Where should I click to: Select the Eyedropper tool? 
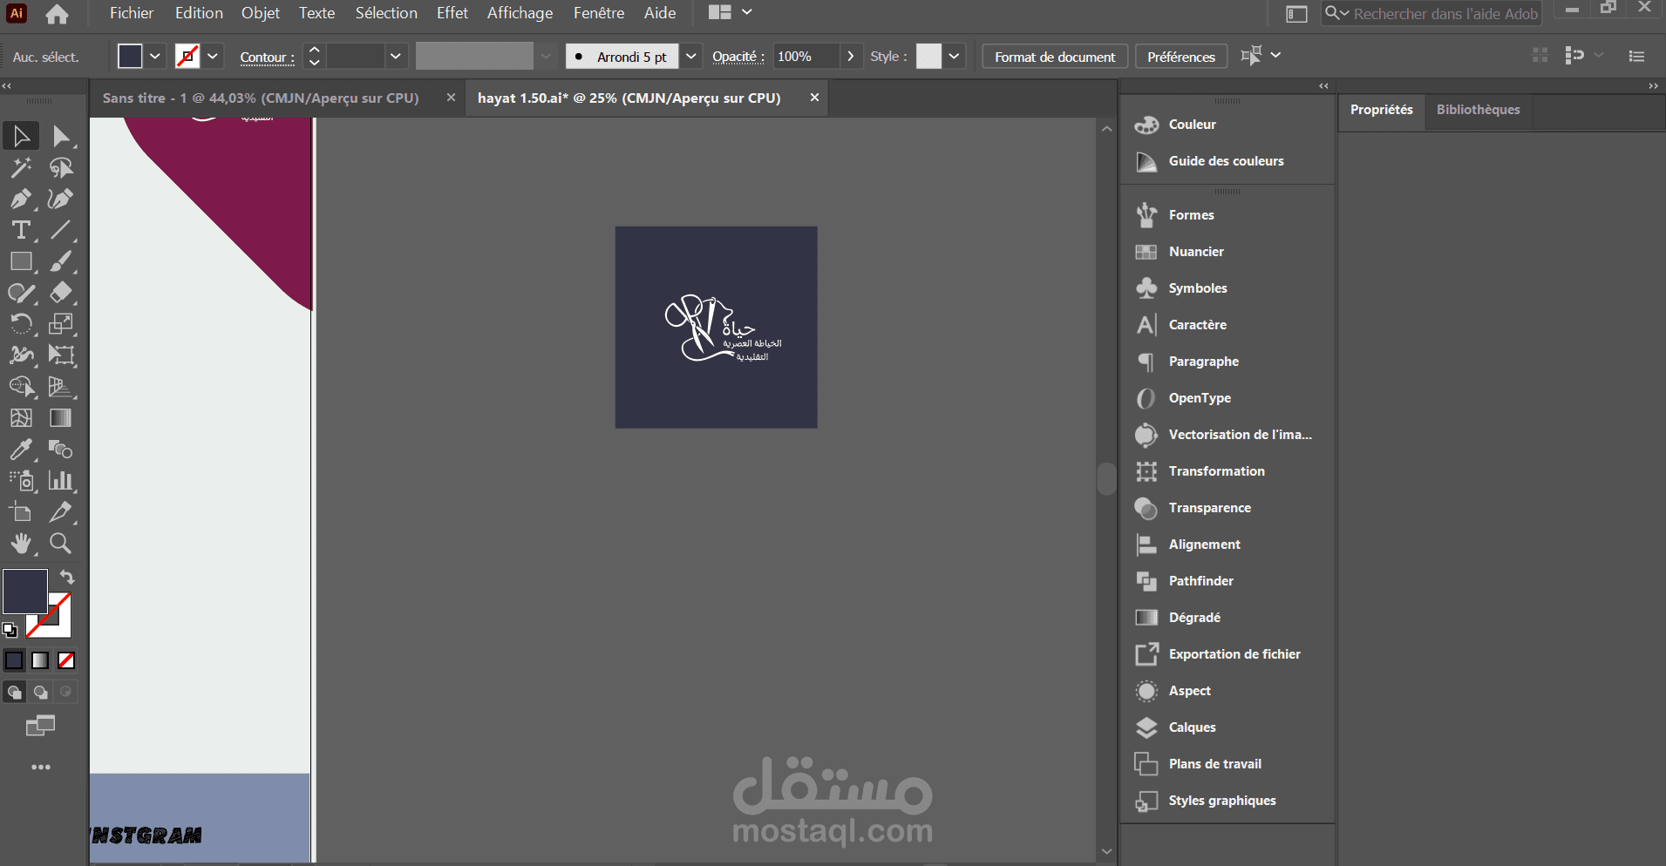(x=21, y=450)
